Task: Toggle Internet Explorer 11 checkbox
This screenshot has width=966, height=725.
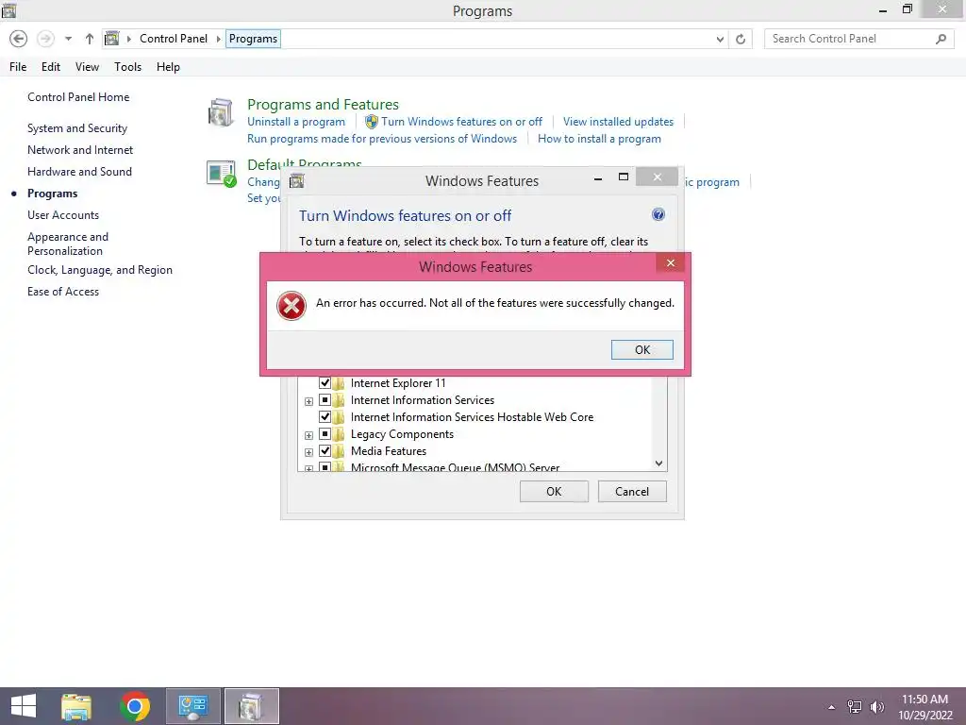Action: point(325,383)
